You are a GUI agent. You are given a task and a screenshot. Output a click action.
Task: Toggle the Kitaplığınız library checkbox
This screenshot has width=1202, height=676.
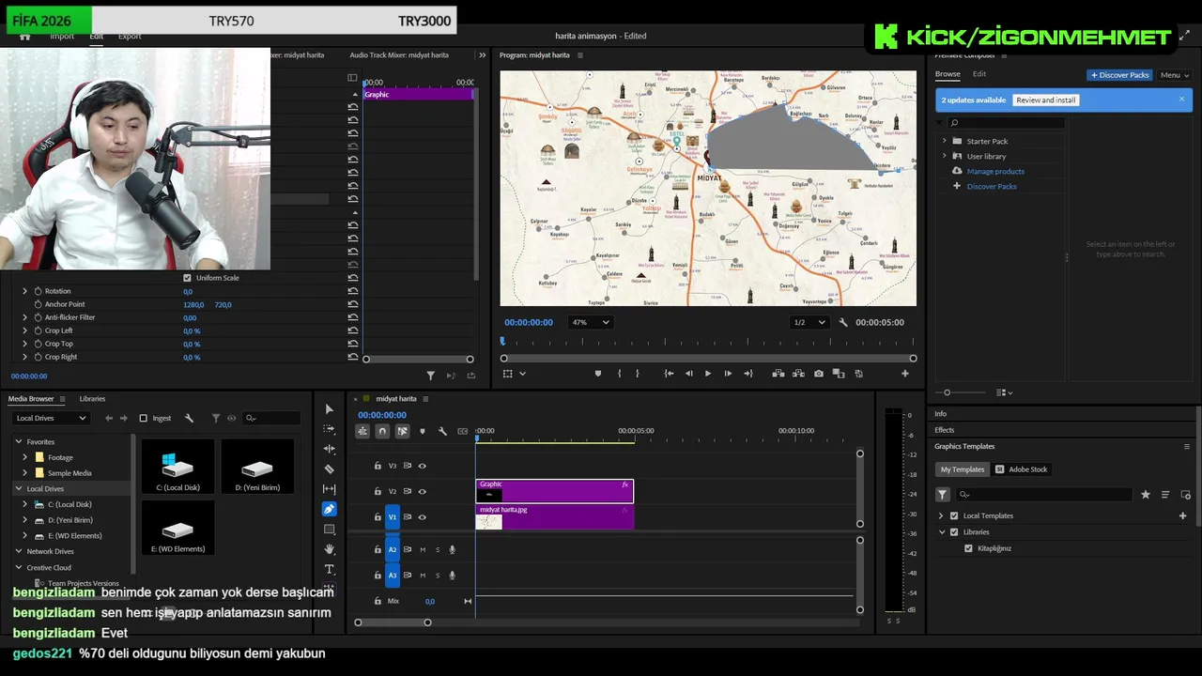click(968, 548)
